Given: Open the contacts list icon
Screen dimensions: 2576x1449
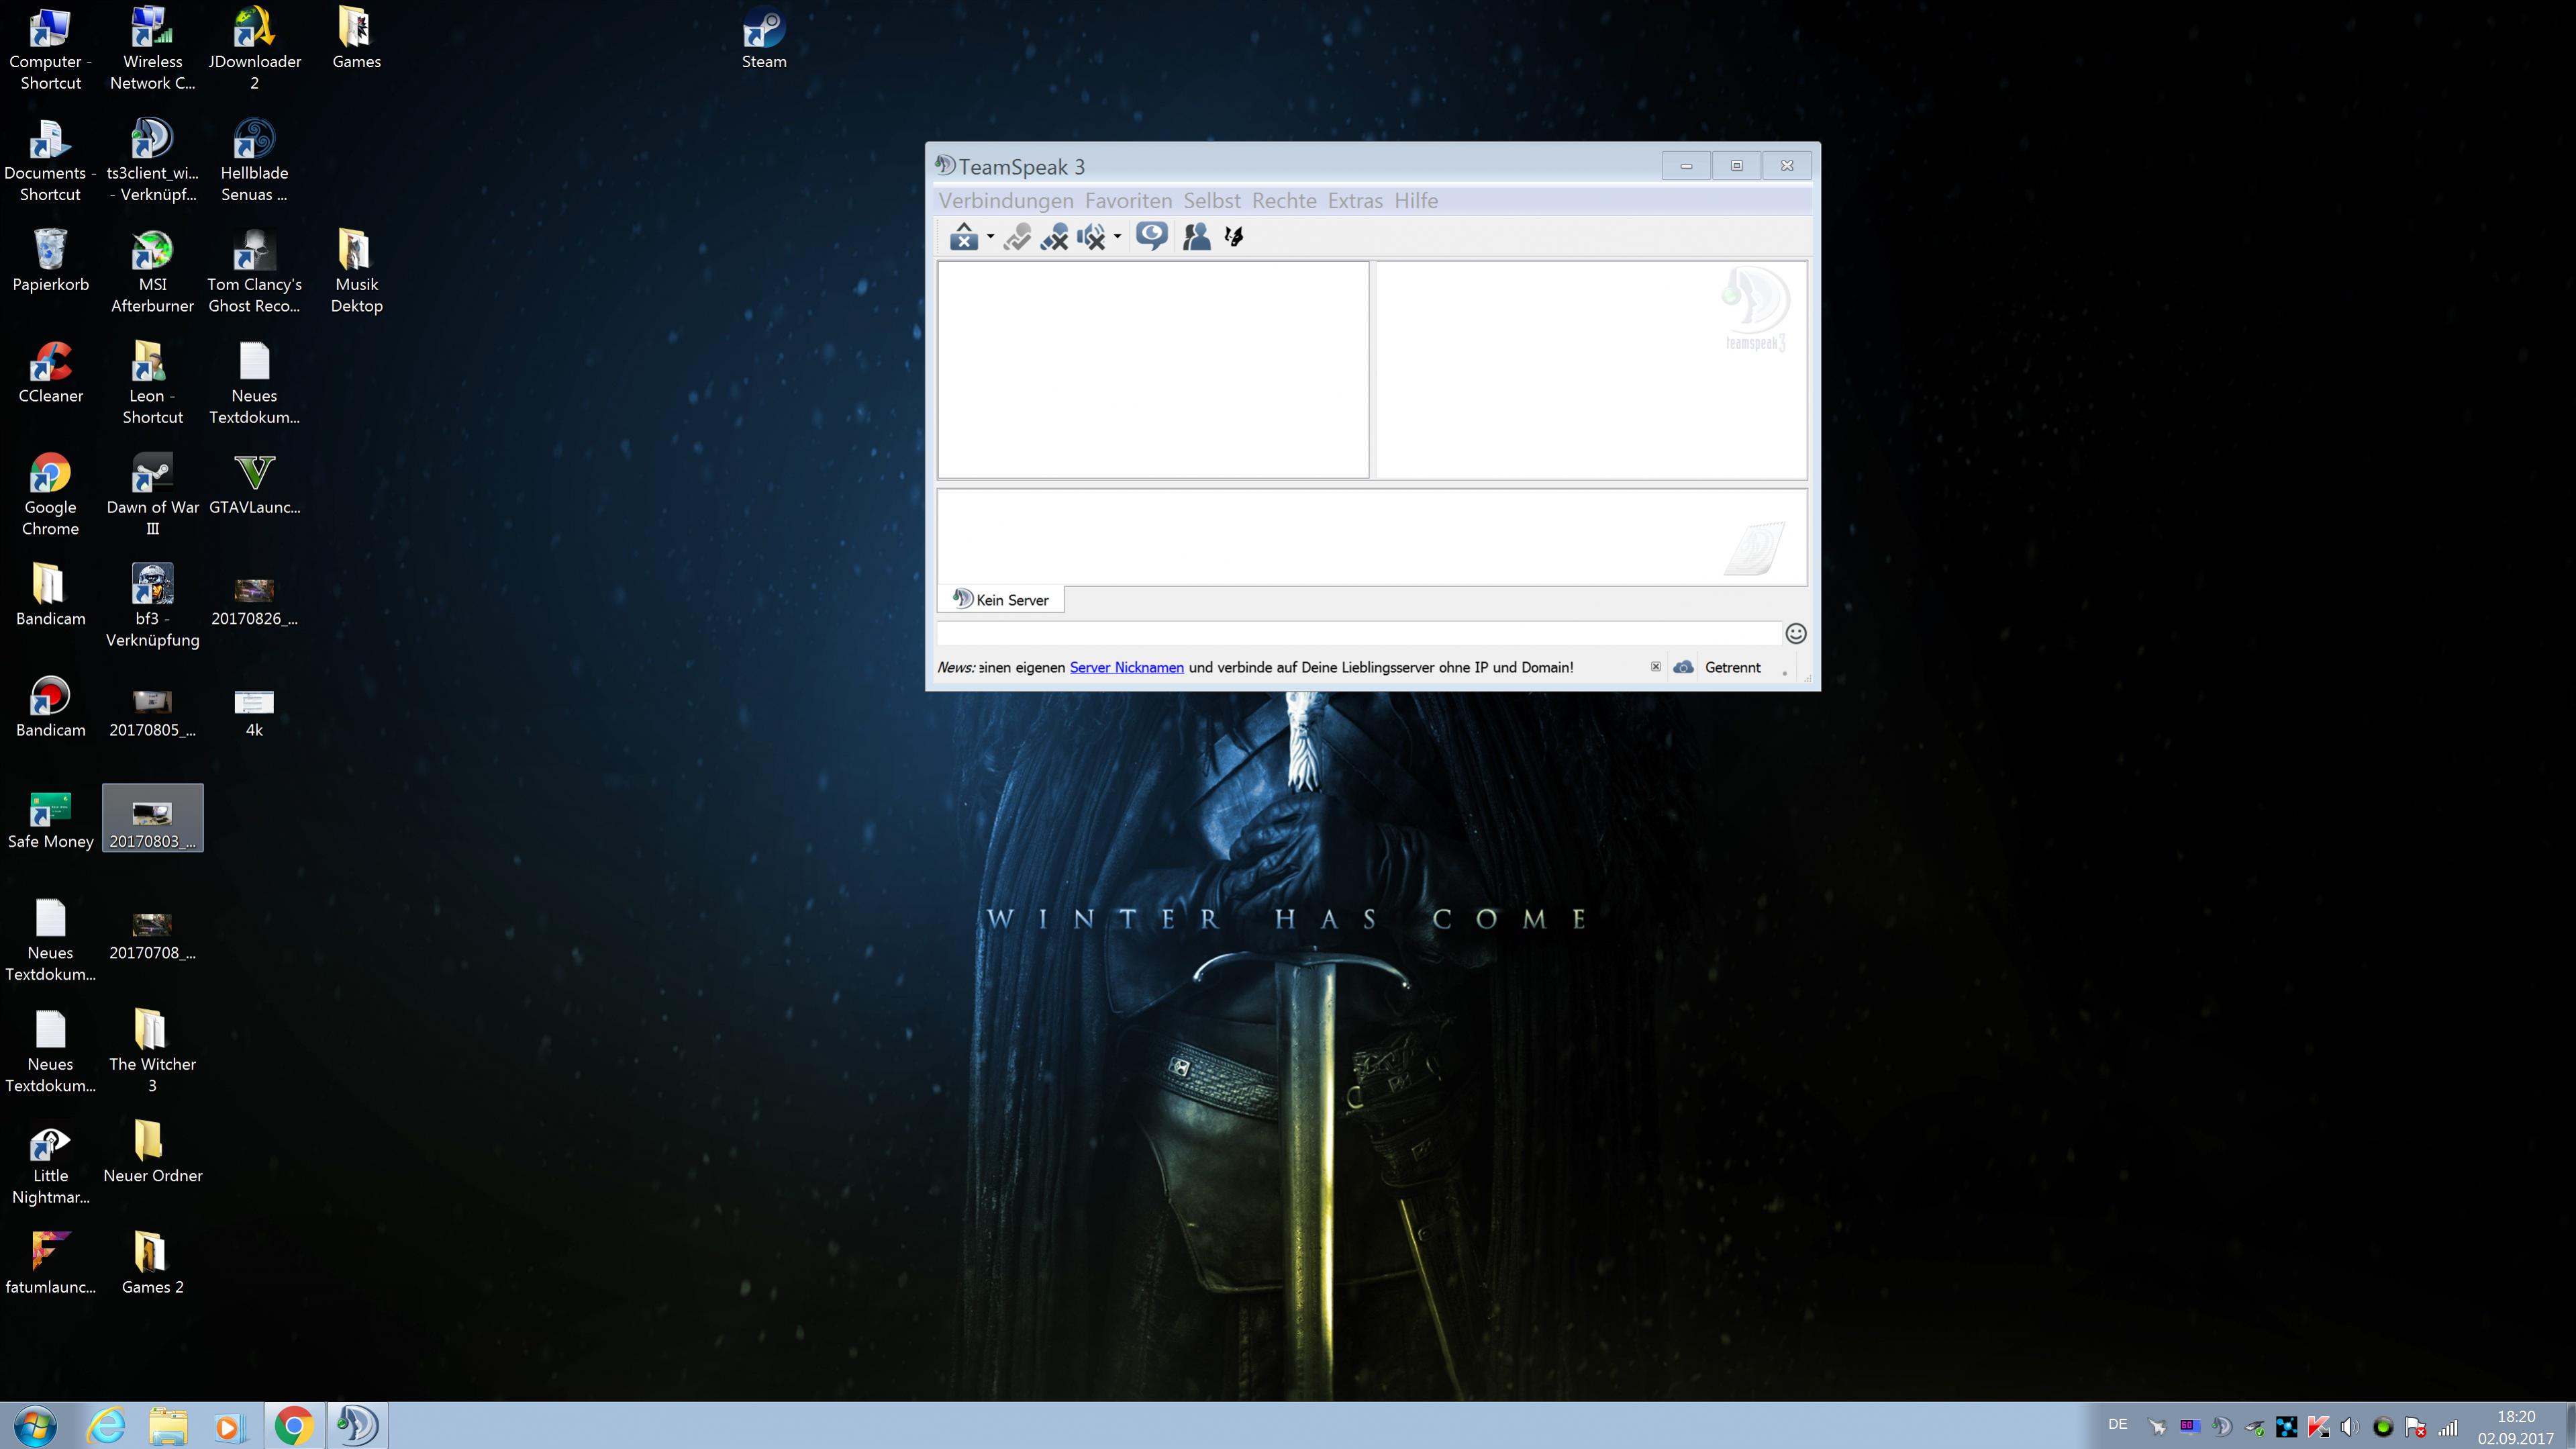Looking at the screenshot, I should pyautogui.click(x=1196, y=237).
